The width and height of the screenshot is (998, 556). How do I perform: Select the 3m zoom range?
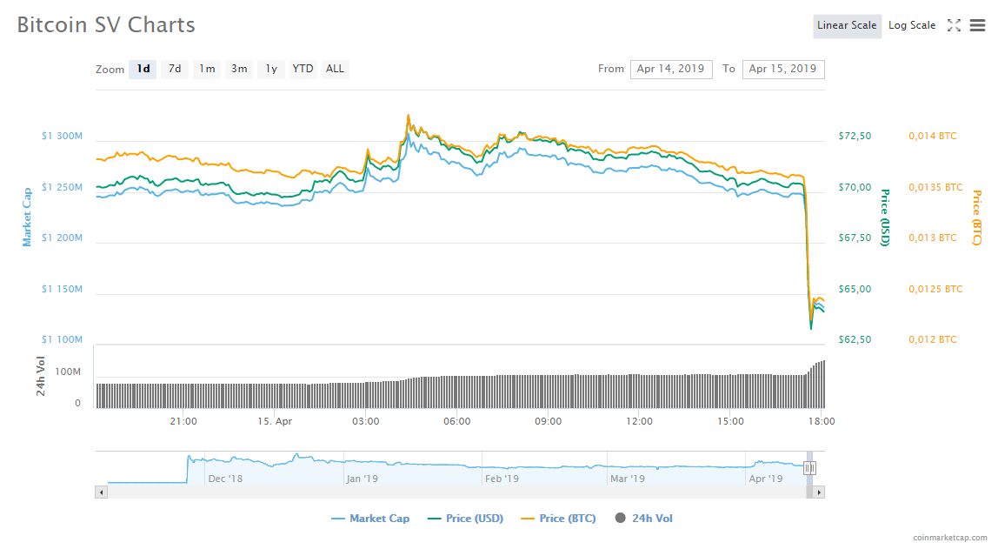tap(239, 69)
